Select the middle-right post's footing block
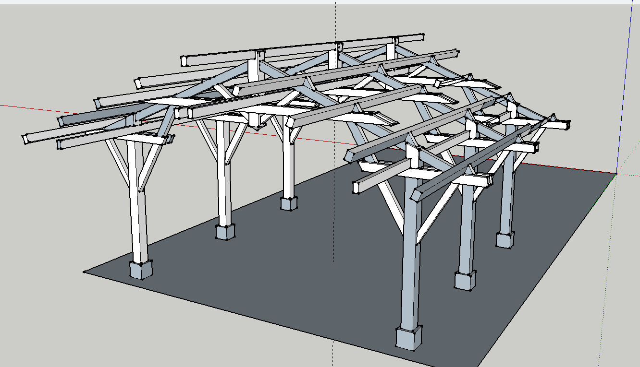Image resolution: width=640 pixels, height=367 pixels. pos(466,280)
